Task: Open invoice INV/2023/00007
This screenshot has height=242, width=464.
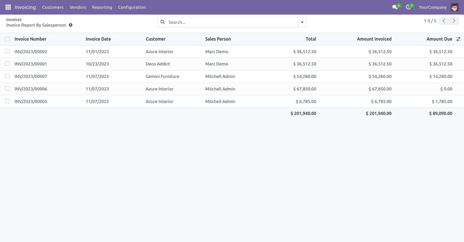Action: 31,76
